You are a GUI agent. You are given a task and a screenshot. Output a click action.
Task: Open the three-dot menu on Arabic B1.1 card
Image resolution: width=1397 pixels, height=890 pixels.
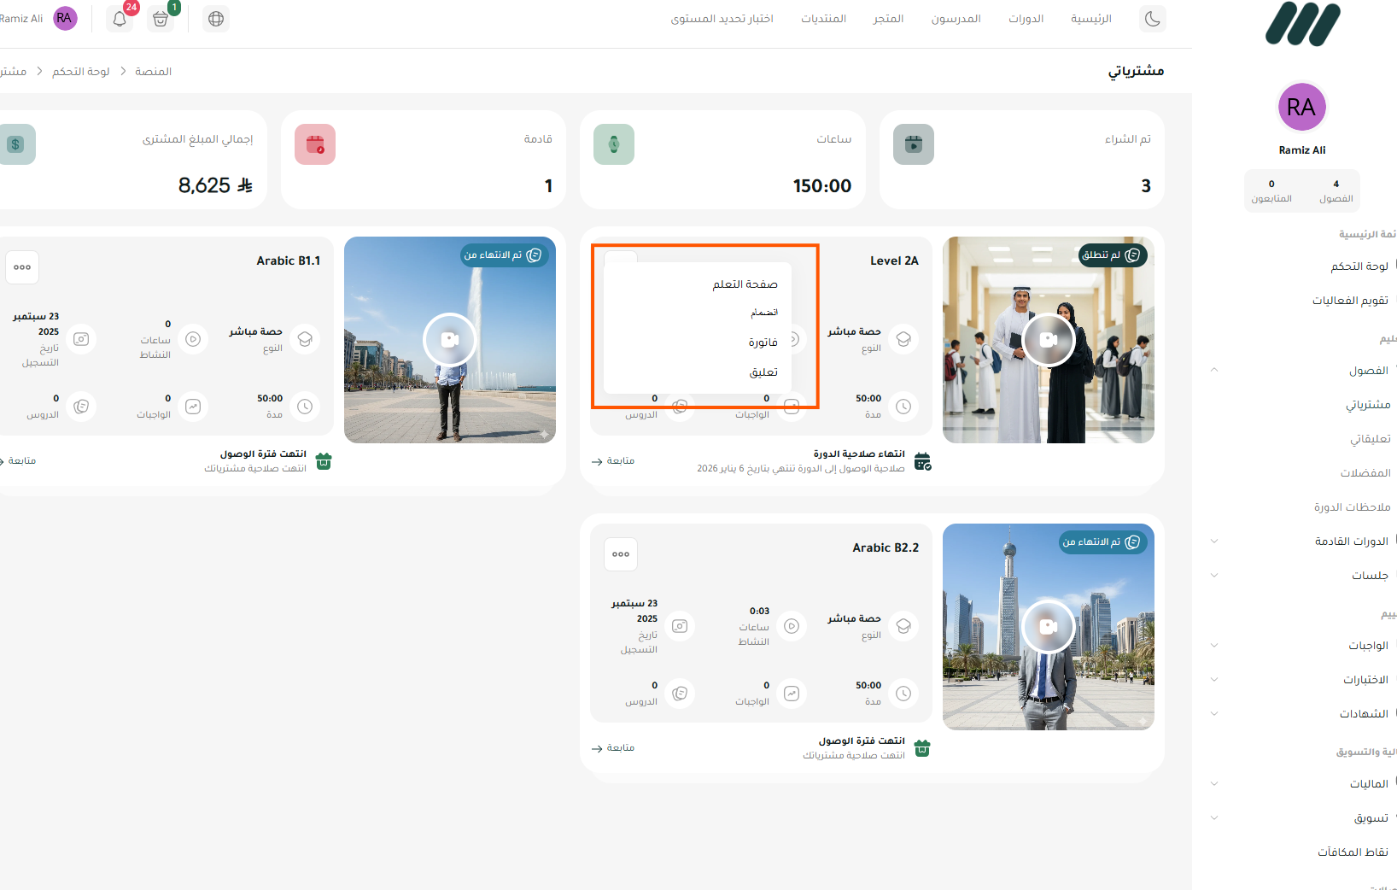point(22,267)
